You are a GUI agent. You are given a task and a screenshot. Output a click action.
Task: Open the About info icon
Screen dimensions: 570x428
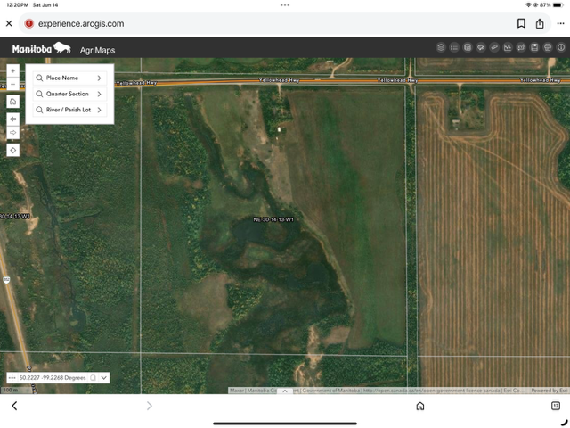click(x=560, y=47)
